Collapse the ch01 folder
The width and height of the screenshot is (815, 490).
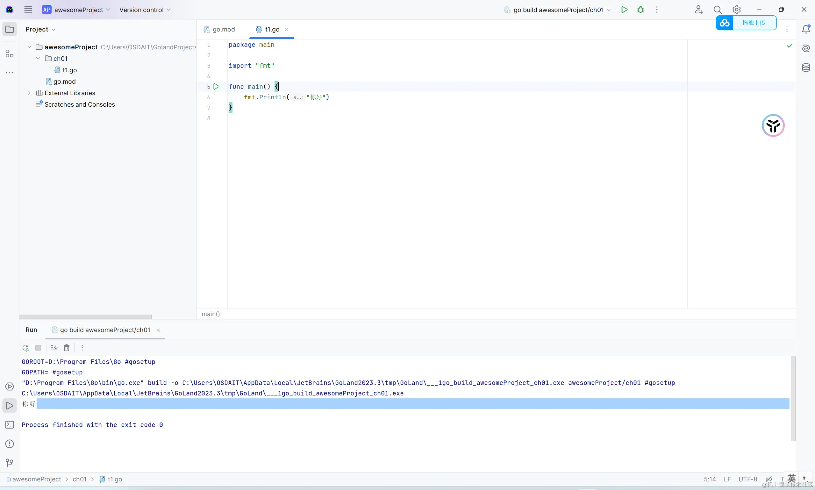[38, 59]
